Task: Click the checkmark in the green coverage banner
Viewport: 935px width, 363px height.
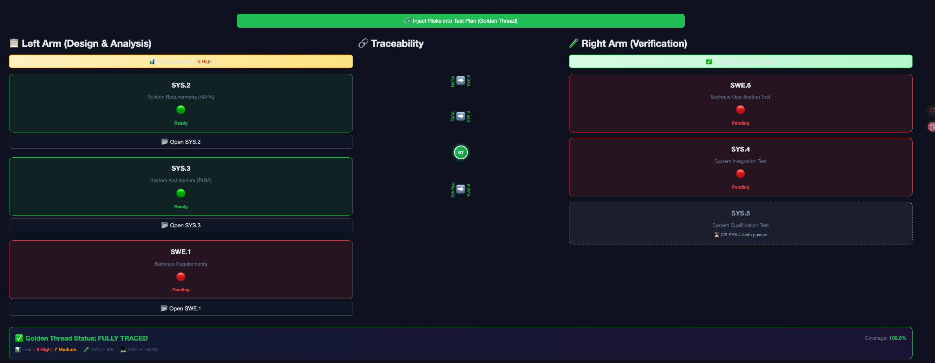Action: point(709,62)
